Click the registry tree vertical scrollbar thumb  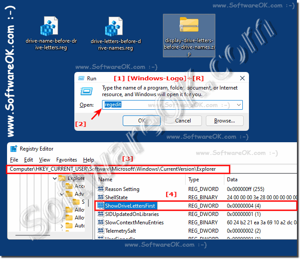[88, 203]
